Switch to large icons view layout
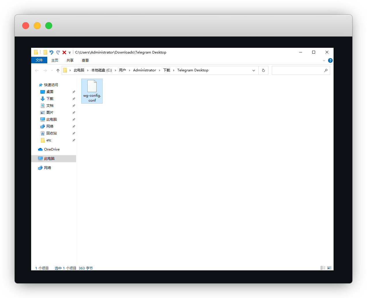The height and width of the screenshot is (298, 367). [329, 268]
